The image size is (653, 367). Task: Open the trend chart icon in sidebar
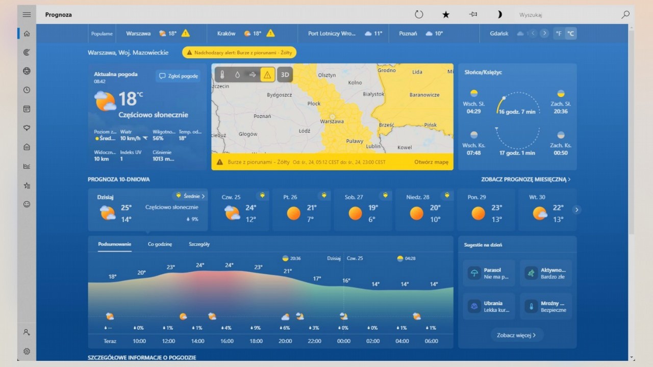coord(27,166)
